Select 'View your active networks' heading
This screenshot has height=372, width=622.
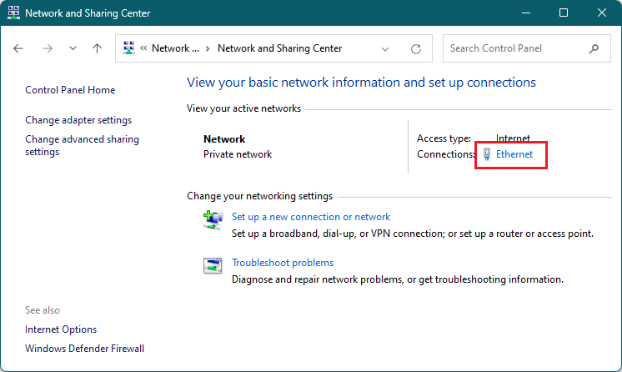244,108
